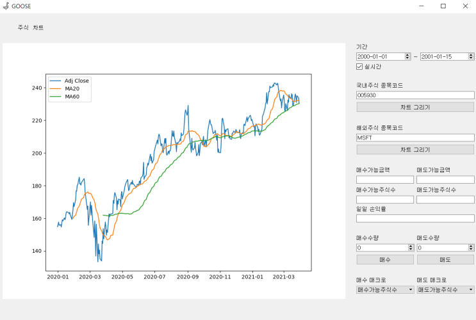Click the GOOSE app icon in title bar
The height and width of the screenshot is (320, 476).
(x=6, y=6)
